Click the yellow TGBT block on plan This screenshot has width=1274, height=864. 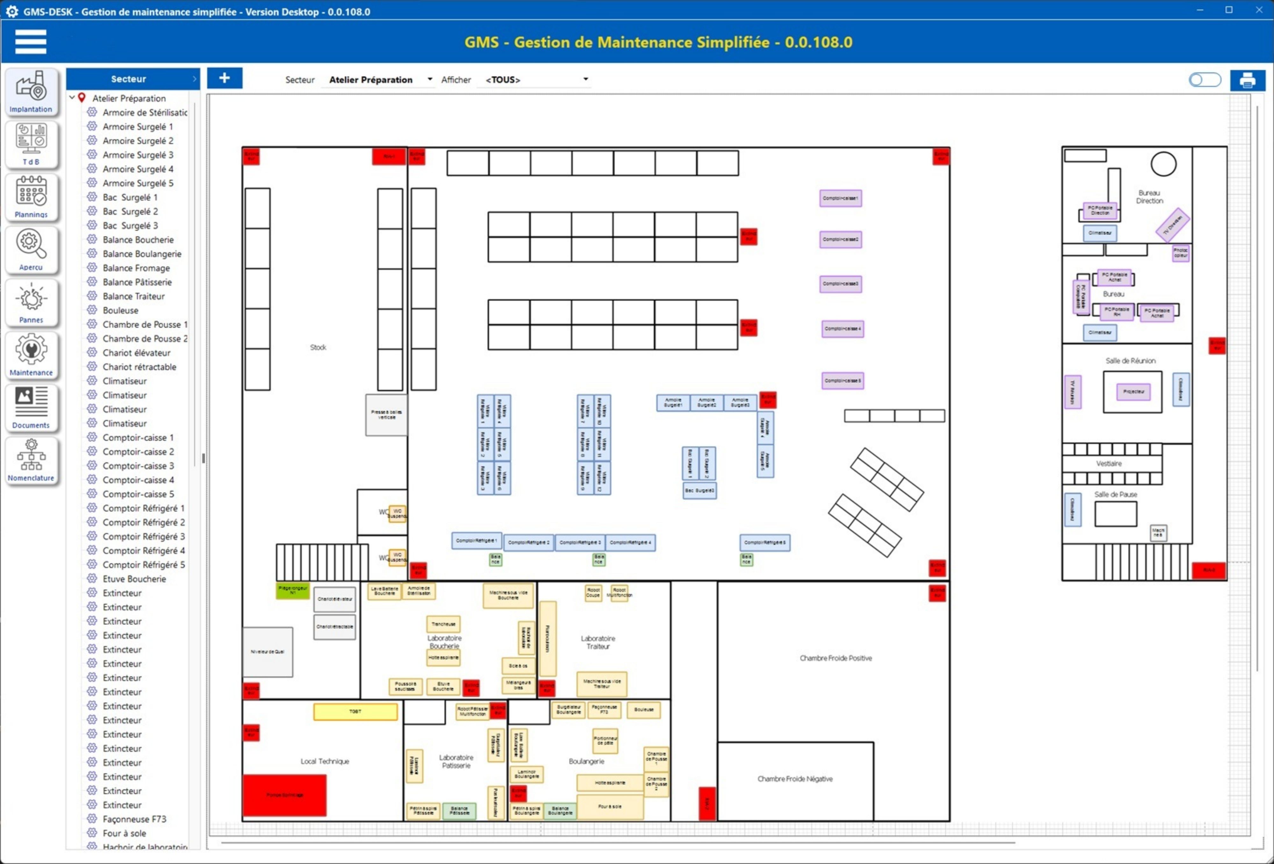point(355,711)
